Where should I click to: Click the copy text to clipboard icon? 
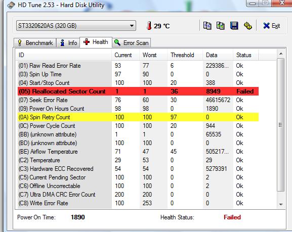[207, 26]
